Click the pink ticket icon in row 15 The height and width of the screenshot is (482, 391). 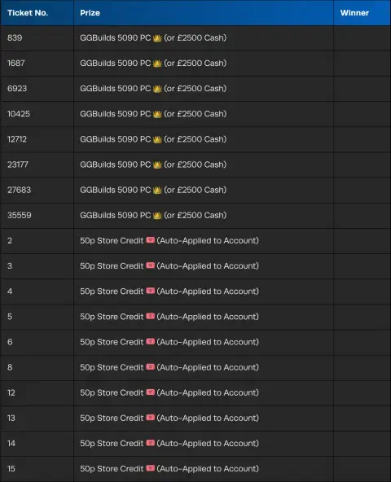(151, 468)
